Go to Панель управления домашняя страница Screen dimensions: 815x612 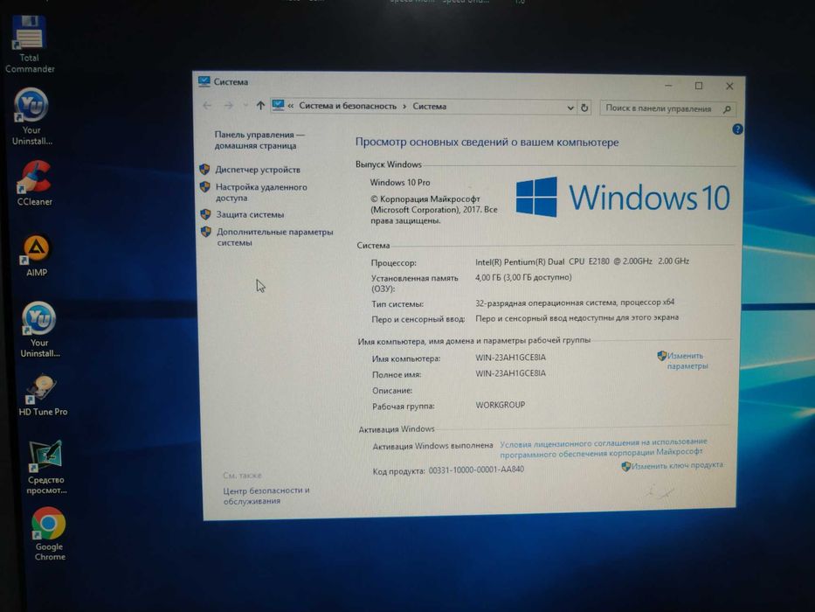[259, 140]
